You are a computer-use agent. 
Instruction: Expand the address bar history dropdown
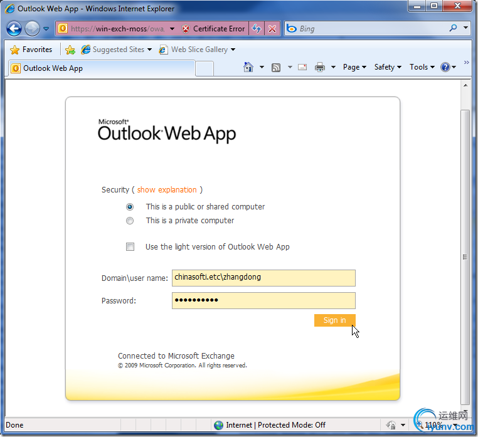(173, 29)
